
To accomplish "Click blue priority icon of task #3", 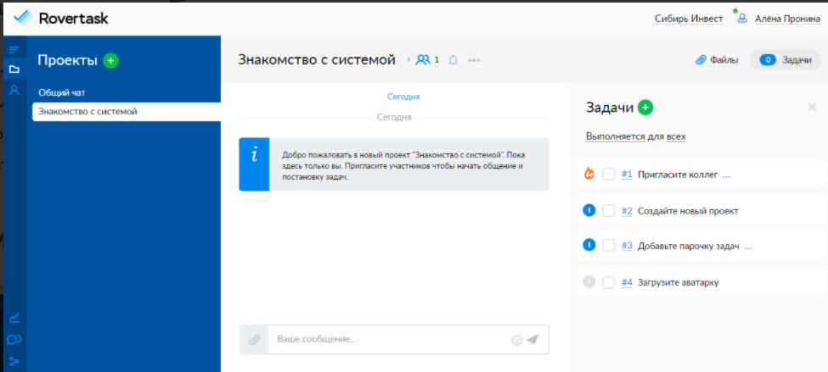I will pyautogui.click(x=589, y=245).
